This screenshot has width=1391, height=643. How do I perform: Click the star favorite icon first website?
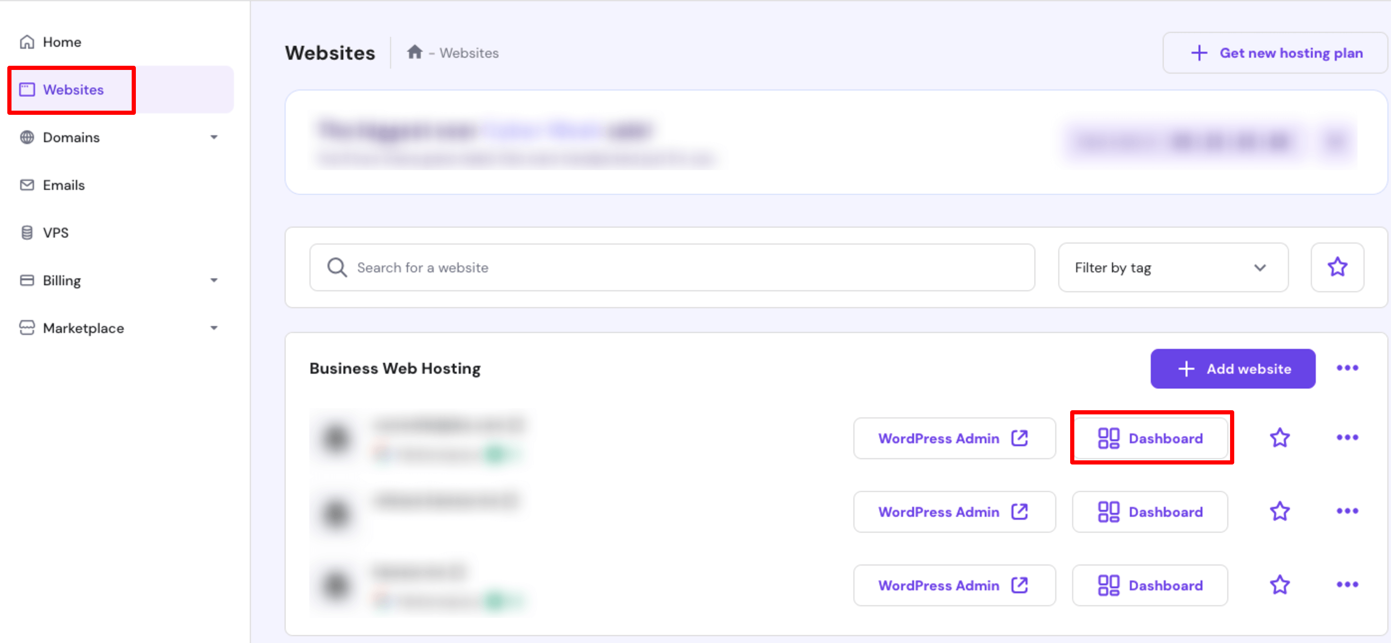coord(1281,437)
